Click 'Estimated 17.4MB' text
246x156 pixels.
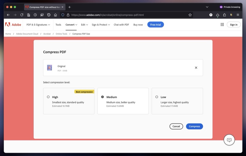[x=169, y=106]
